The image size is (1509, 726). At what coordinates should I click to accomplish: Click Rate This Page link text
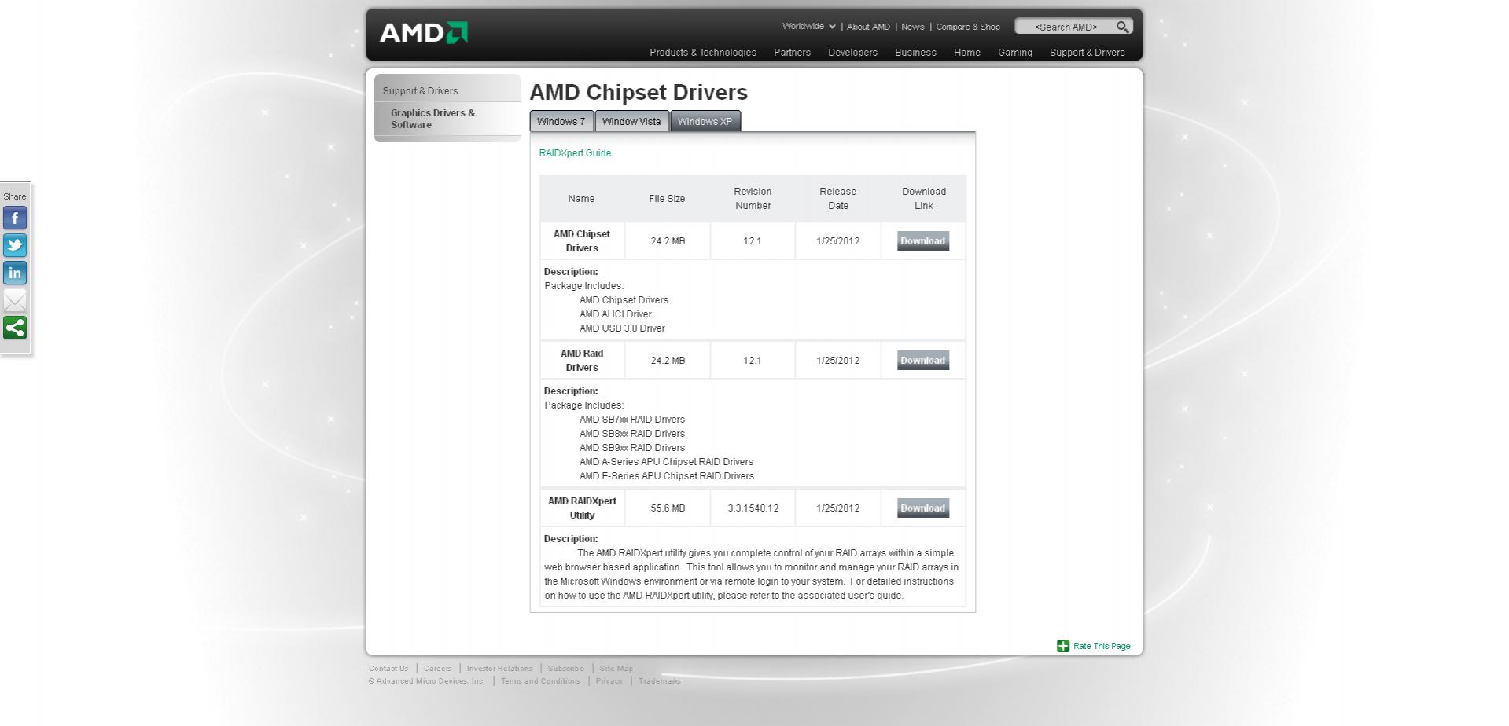point(1102,646)
